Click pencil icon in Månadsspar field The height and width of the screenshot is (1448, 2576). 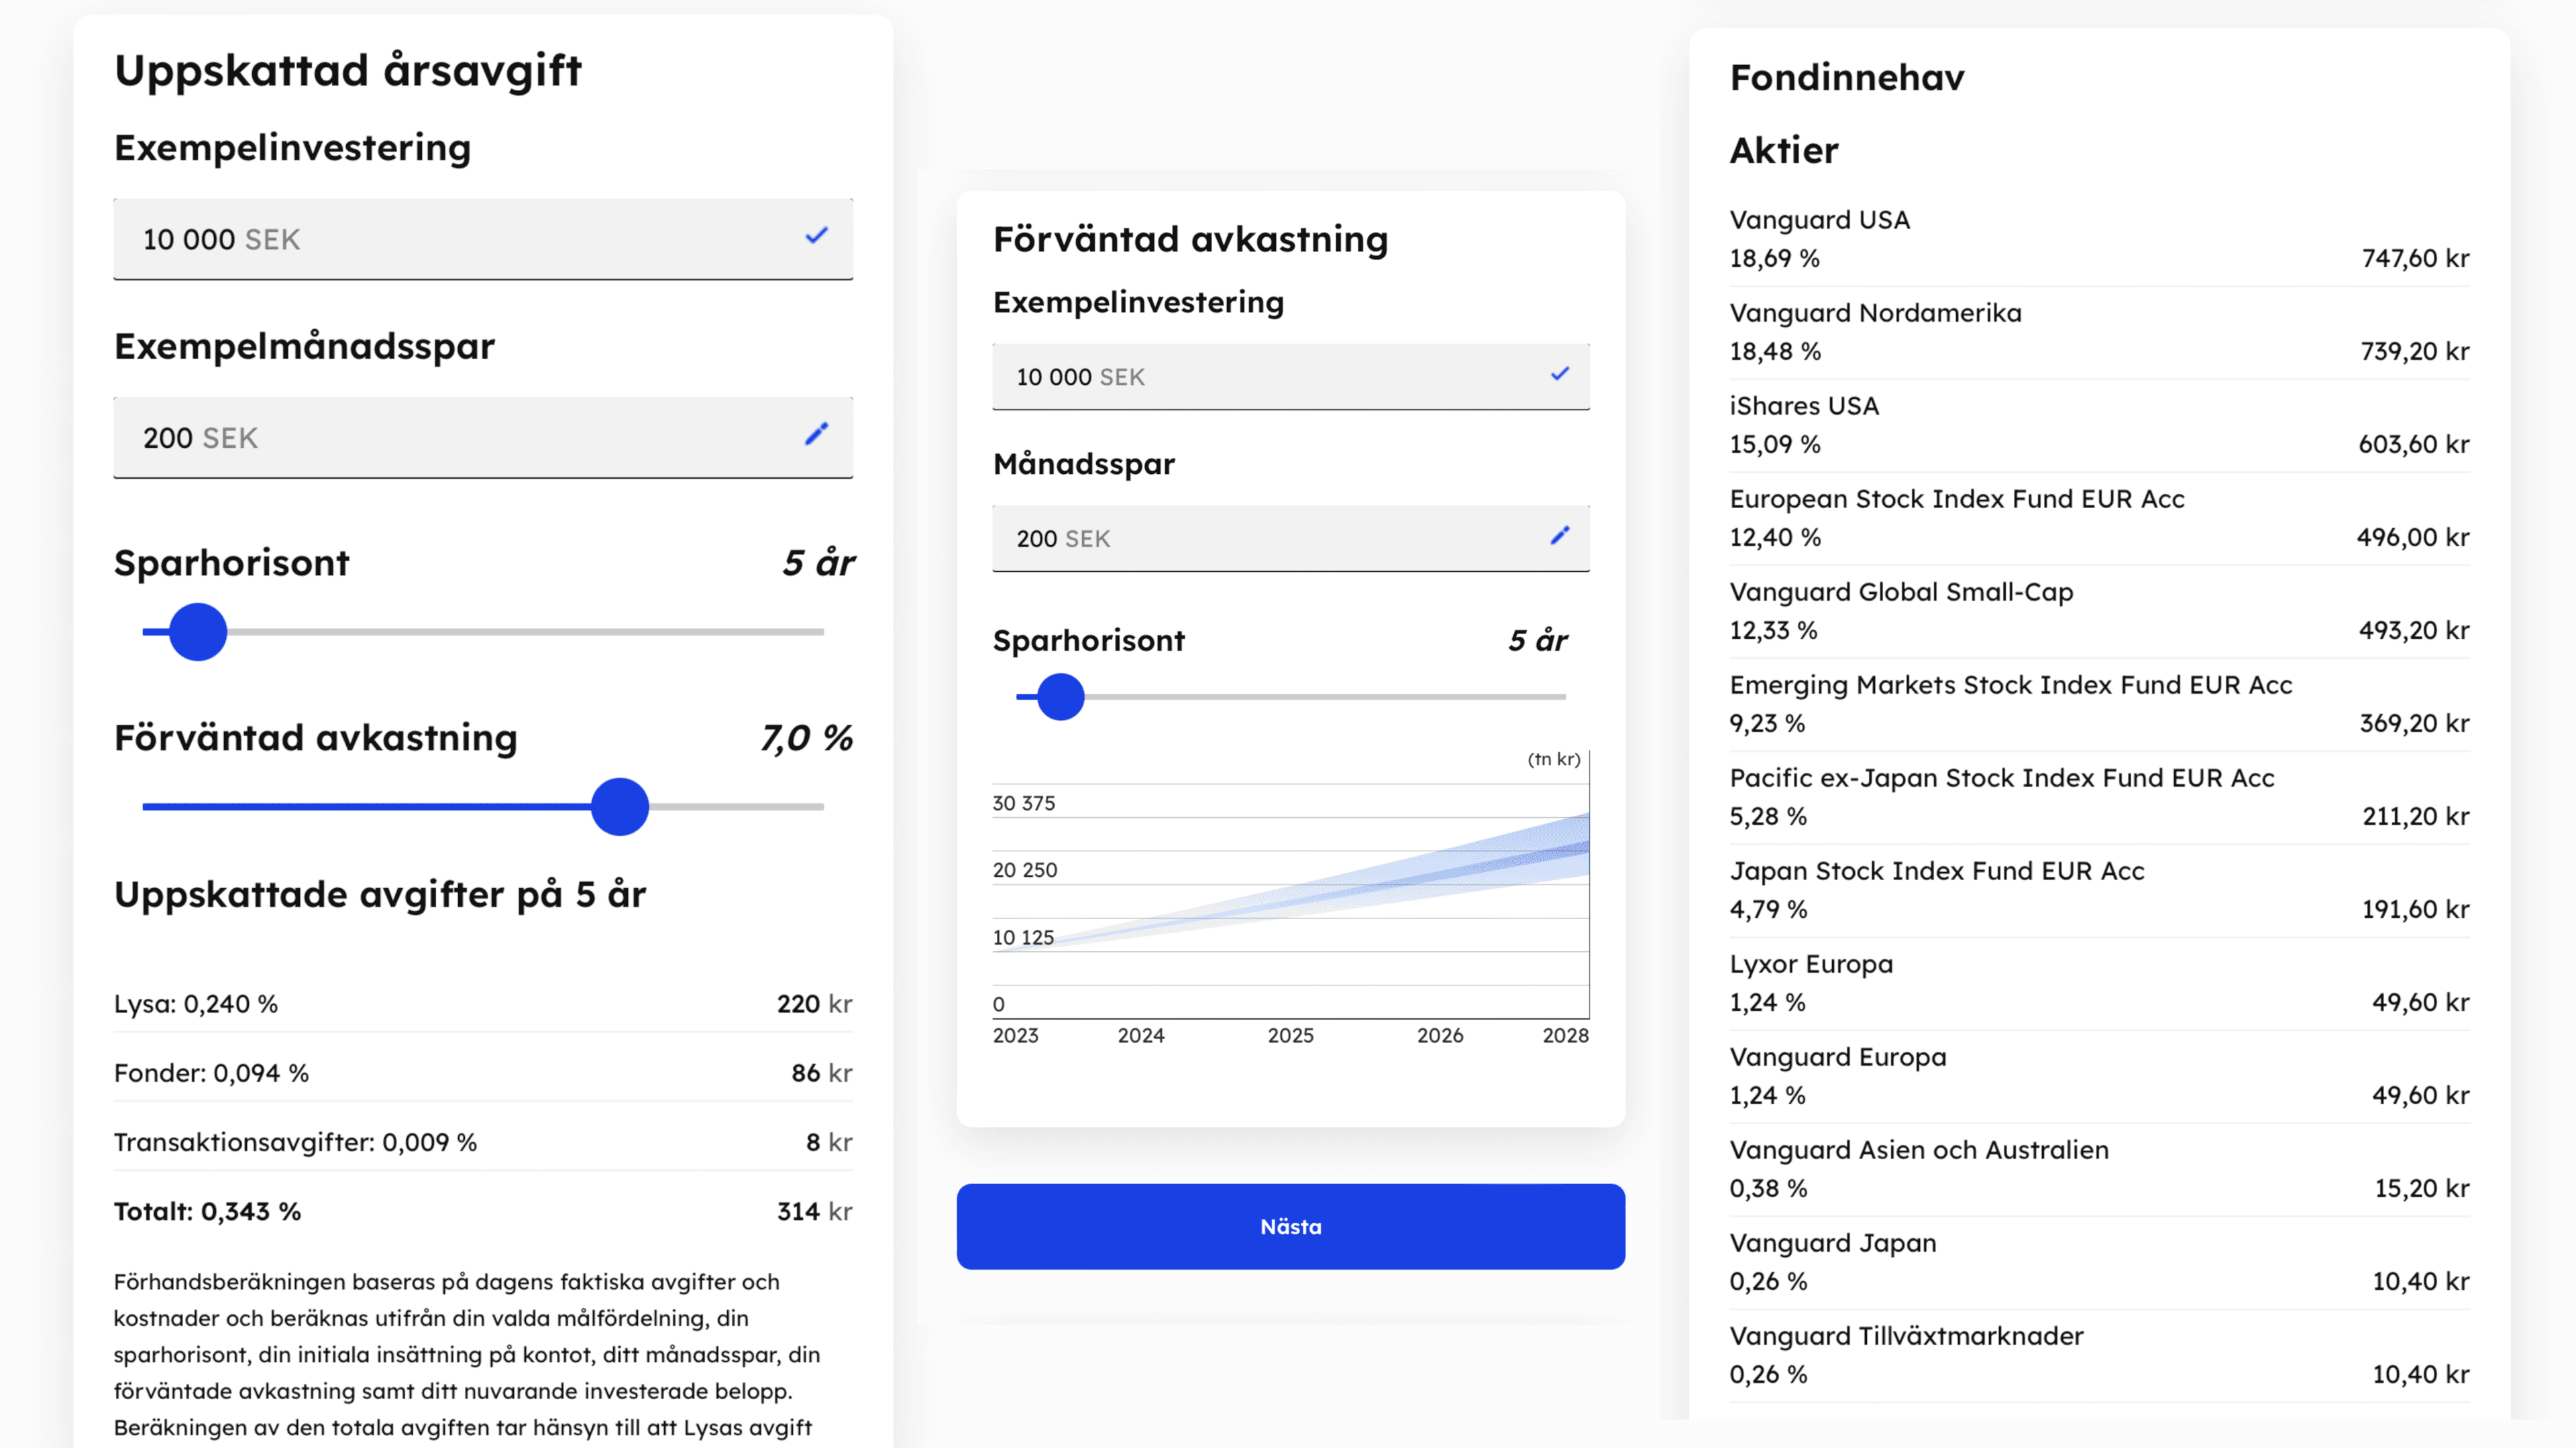coord(1559,536)
